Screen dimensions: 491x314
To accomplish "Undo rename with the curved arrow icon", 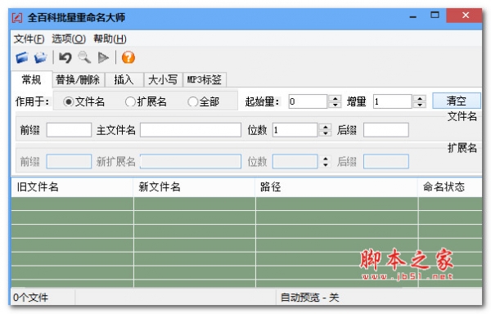I will coord(65,57).
